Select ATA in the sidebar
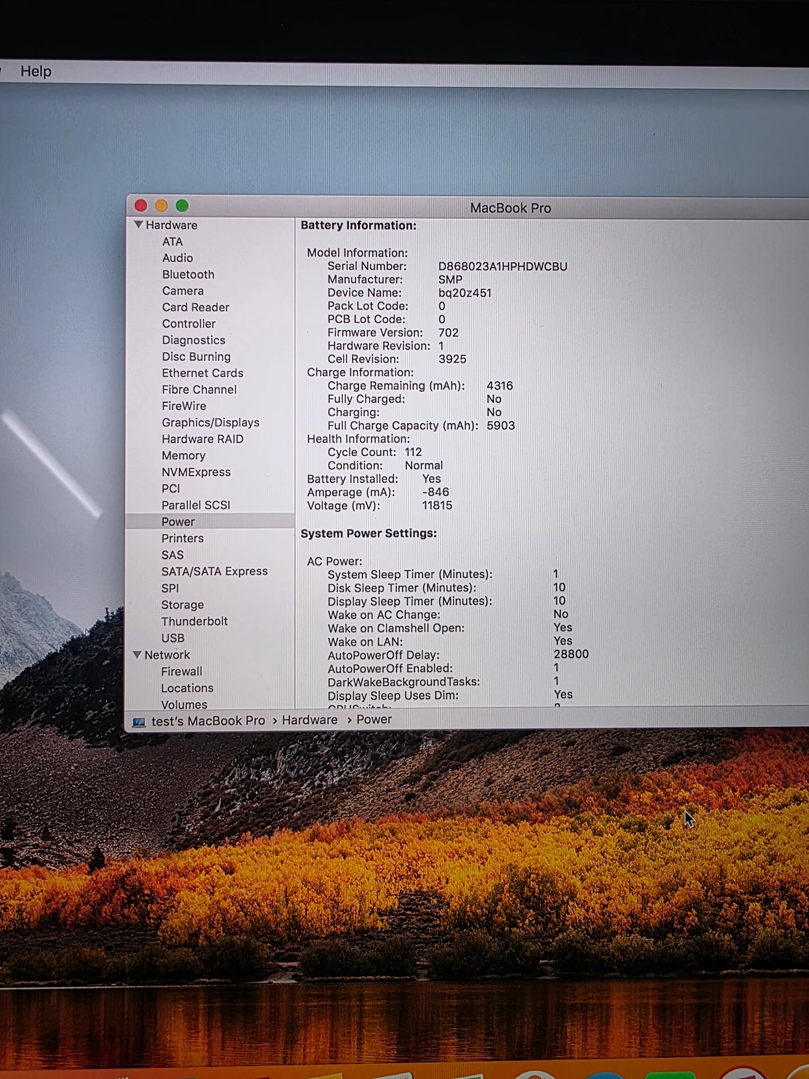 click(x=172, y=242)
